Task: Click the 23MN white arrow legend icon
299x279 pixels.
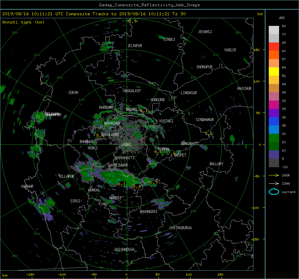Action: tap(274, 183)
